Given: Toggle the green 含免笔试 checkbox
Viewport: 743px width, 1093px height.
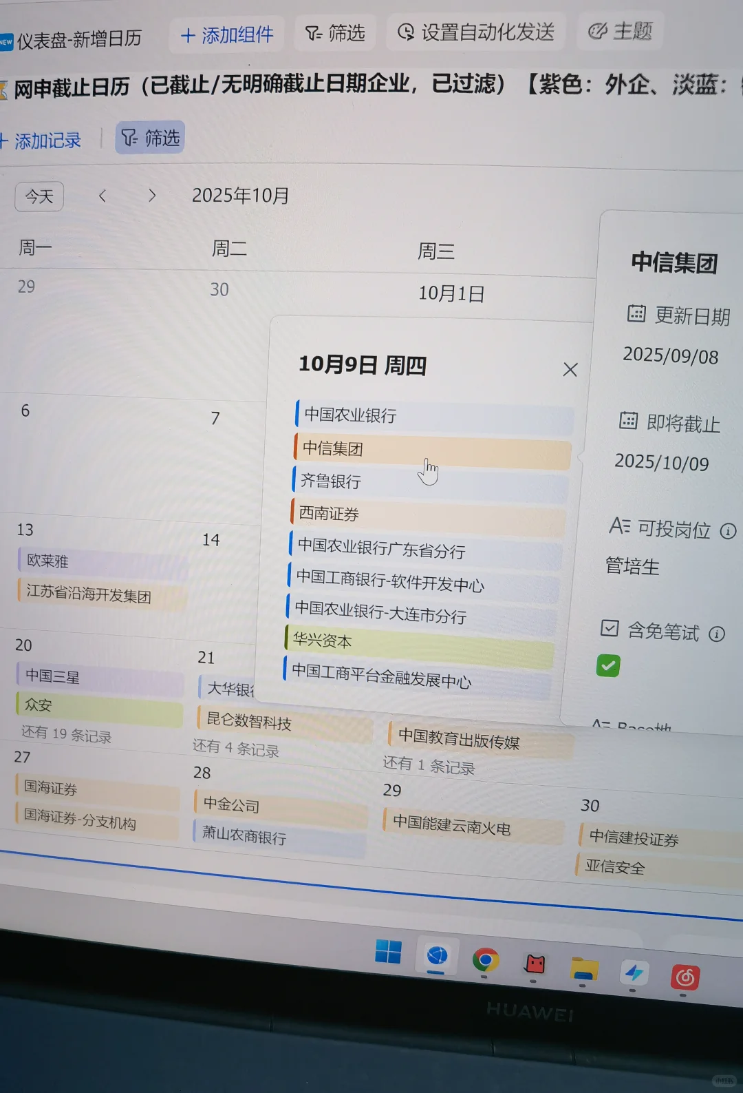Looking at the screenshot, I should pos(608,665).
